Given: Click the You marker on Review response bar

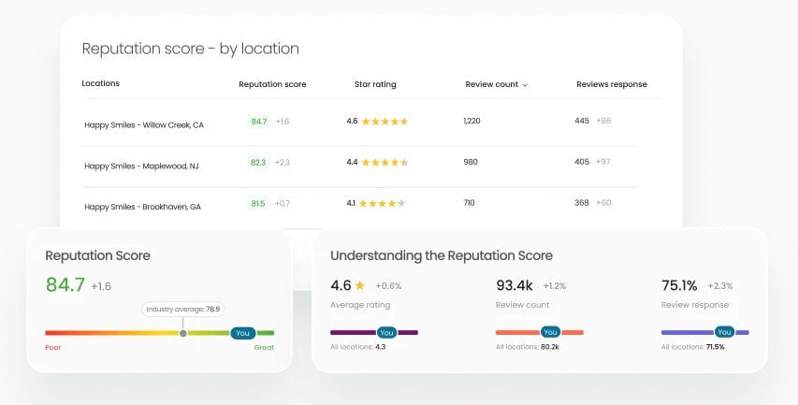Looking at the screenshot, I should coord(724,332).
